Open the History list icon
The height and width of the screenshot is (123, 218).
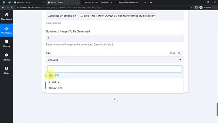point(6,42)
